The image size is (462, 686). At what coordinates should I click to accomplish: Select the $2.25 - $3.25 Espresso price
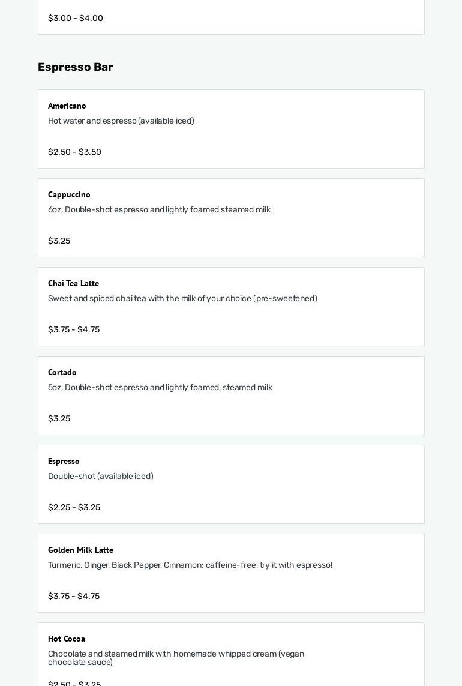(74, 508)
